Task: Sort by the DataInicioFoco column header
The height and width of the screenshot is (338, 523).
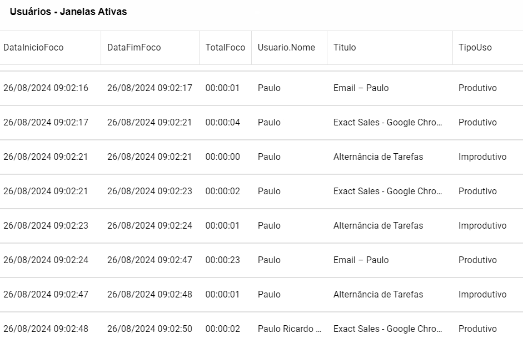Action: click(33, 48)
